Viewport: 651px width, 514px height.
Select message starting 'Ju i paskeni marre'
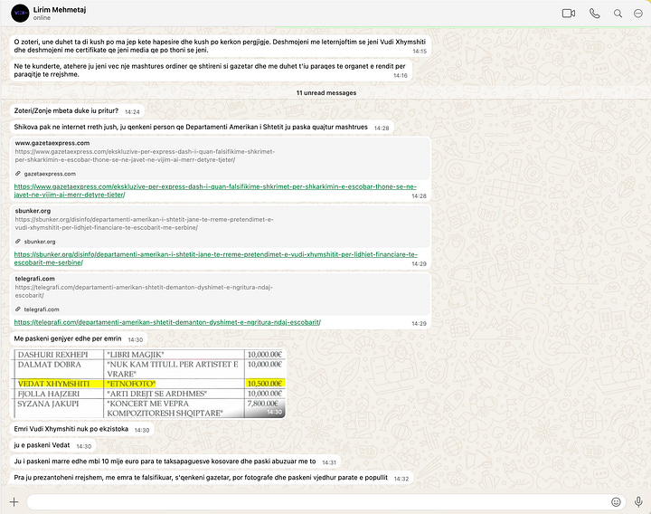click(x=175, y=462)
